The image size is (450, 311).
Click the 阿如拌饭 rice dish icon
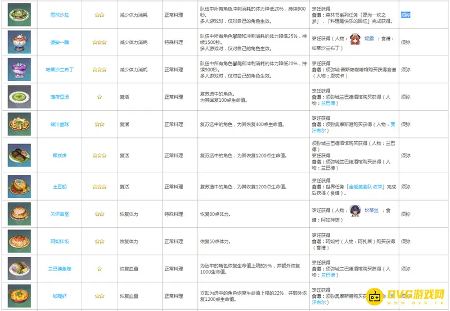(x=19, y=241)
